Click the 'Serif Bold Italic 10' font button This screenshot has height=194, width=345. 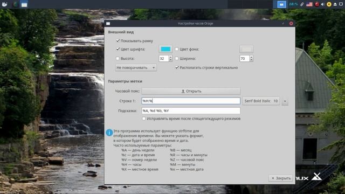click(261, 101)
